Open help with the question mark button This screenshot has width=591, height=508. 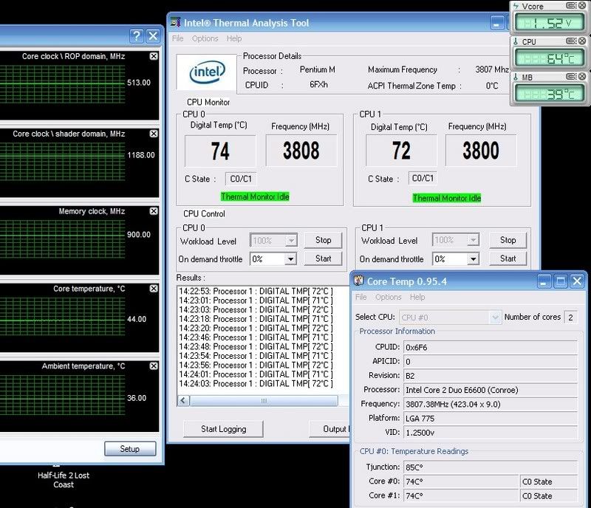coord(137,36)
